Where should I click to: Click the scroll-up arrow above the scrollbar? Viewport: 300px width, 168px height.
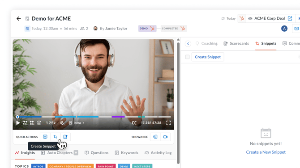click(178, 40)
